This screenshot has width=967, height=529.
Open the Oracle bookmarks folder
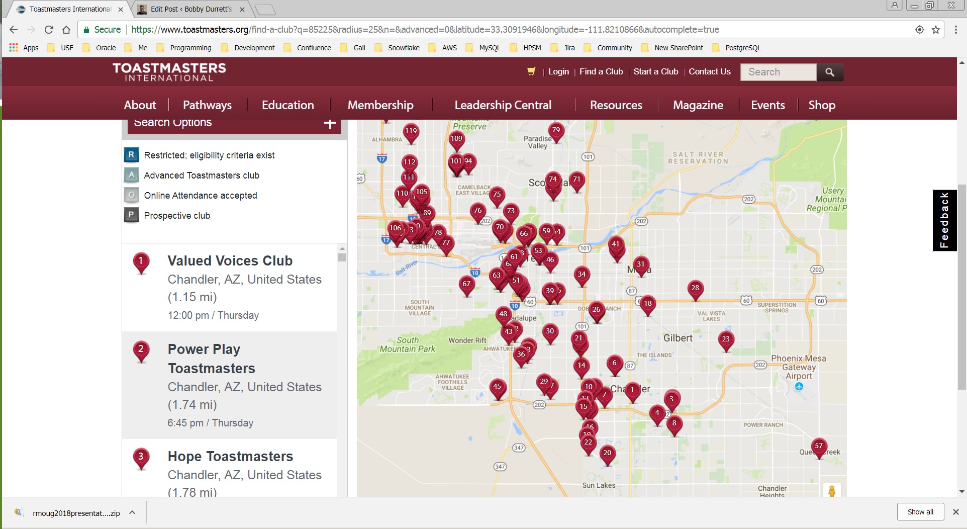tap(99, 48)
